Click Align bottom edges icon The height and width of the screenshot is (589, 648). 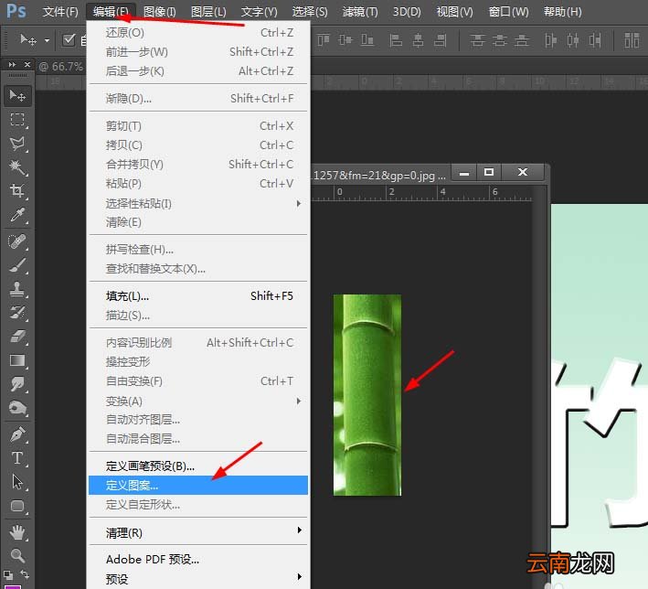(367, 40)
